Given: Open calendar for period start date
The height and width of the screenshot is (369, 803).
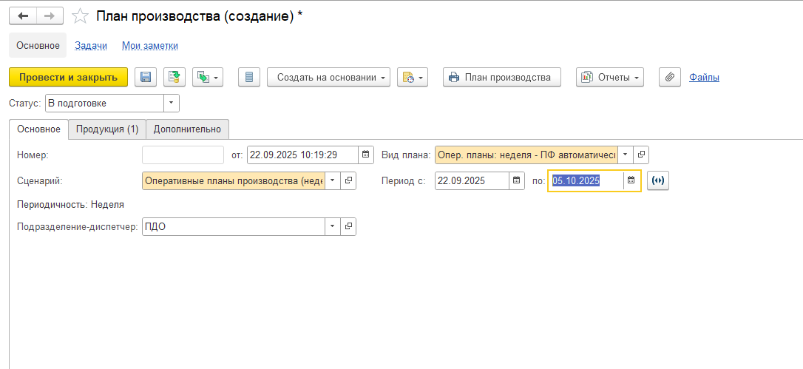Looking at the screenshot, I should [x=516, y=181].
